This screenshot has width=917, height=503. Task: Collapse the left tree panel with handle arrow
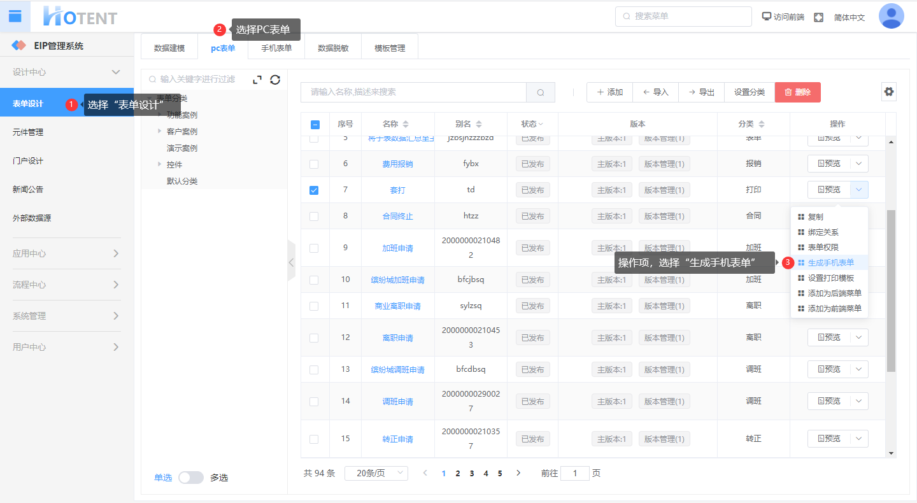tap(291, 261)
